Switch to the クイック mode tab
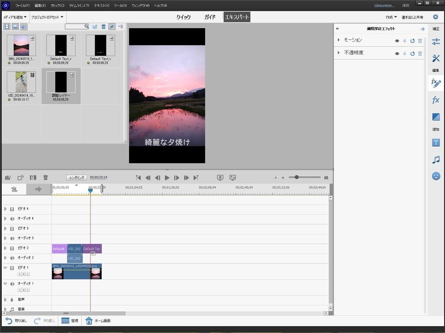 [x=183, y=17]
